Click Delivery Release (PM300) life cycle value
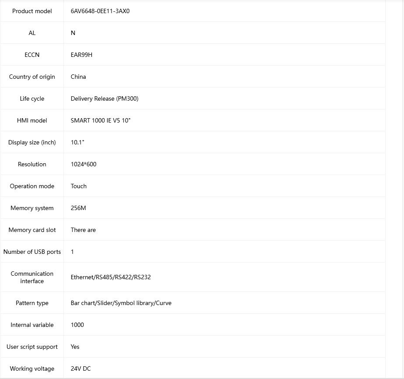 [104, 98]
